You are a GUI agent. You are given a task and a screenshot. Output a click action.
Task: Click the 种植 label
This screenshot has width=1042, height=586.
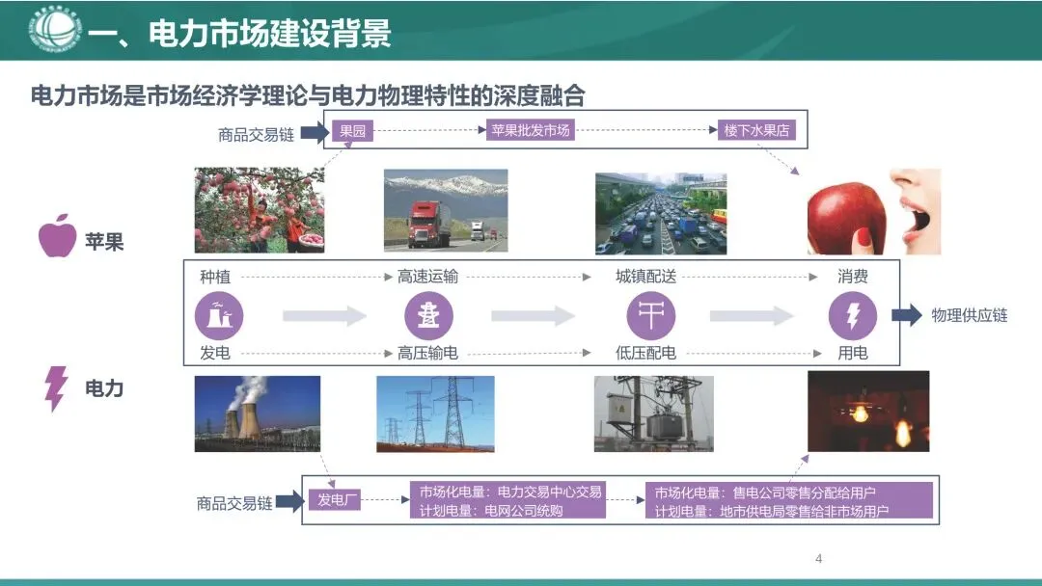[x=214, y=277]
